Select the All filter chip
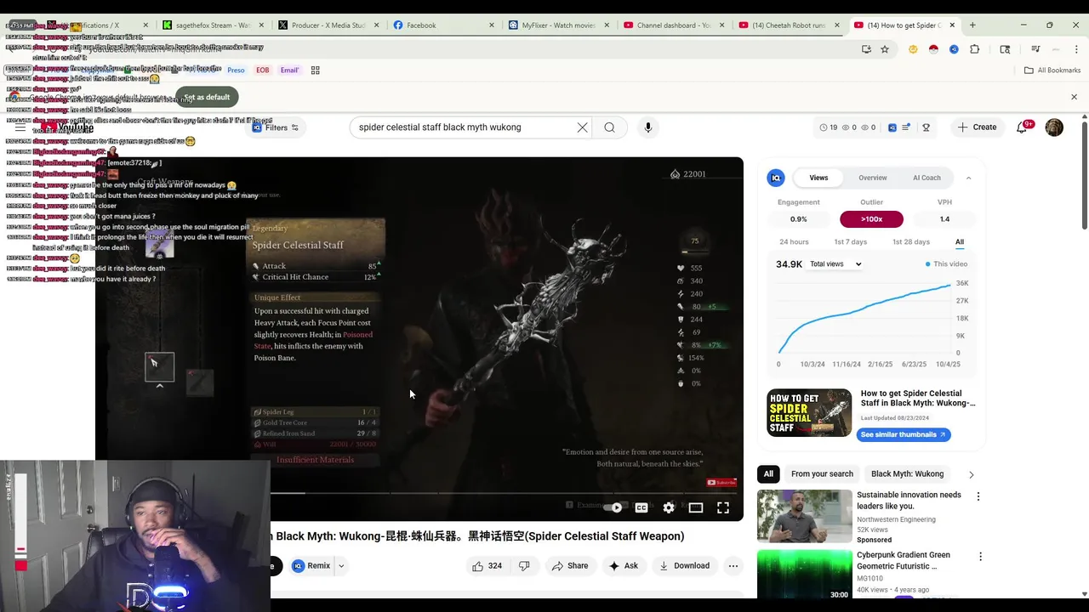This screenshot has height=612, width=1089. tap(768, 474)
